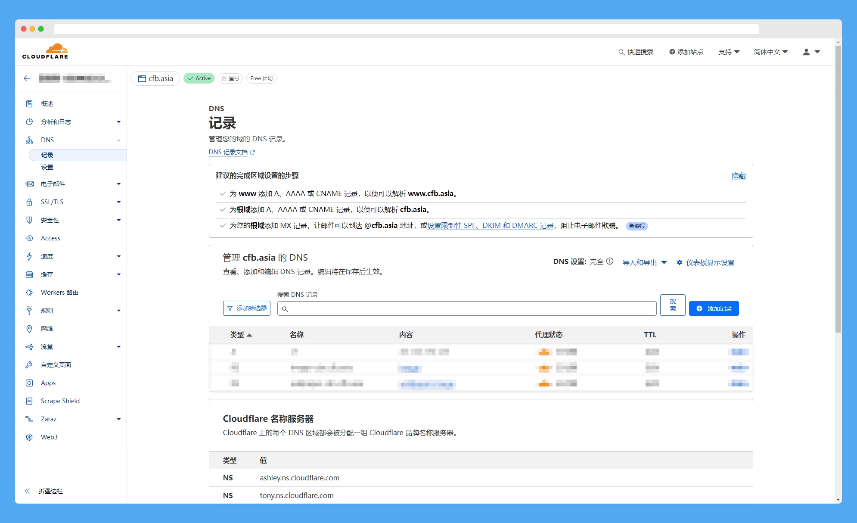Click the Access sidebar icon
857x523 pixels.
(29, 238)
